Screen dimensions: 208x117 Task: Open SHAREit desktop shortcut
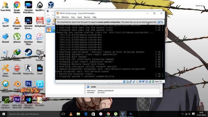tap(40, 85)
